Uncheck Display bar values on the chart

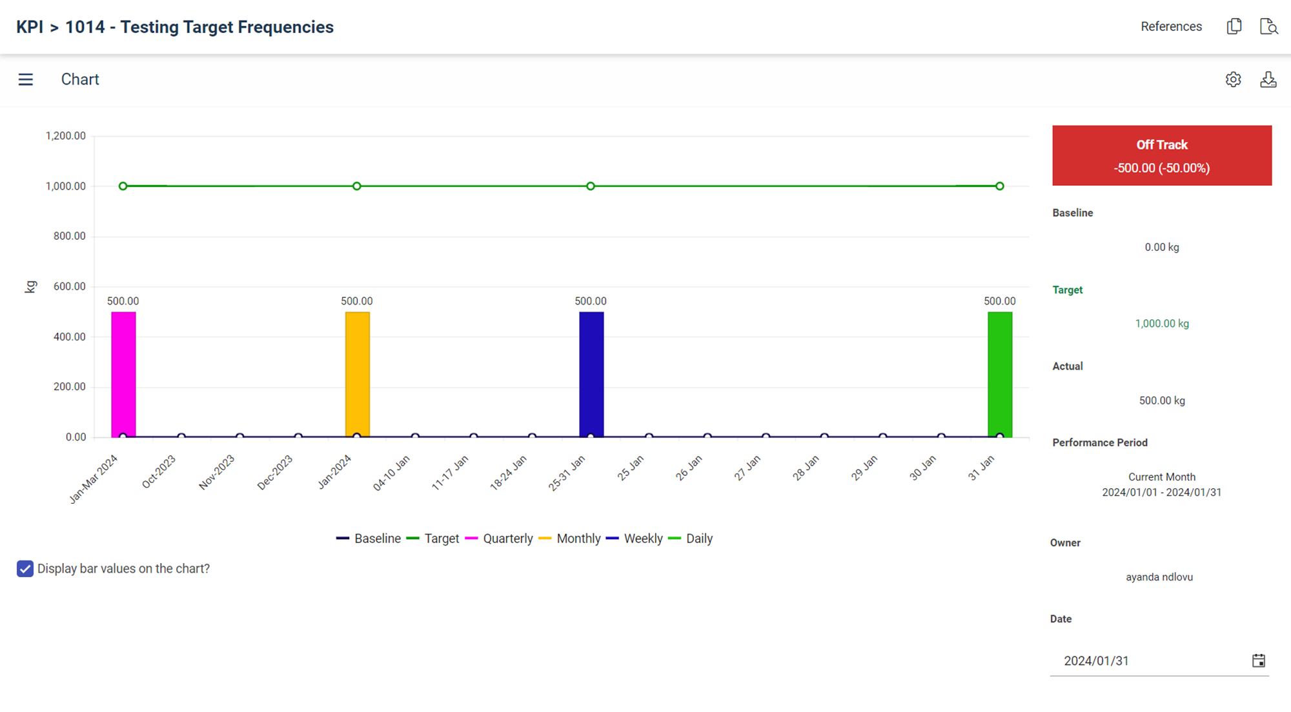tap(25, 569)
